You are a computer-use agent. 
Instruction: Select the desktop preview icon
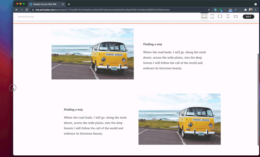tap(204, 16)
